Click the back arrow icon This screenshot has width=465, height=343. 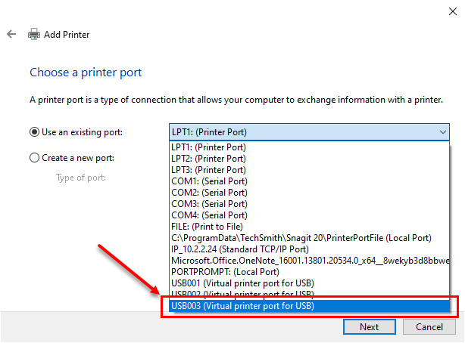pos(11,34)
